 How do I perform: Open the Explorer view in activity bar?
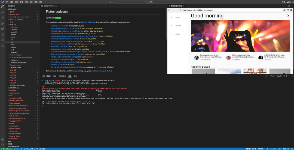pos(3,7)
